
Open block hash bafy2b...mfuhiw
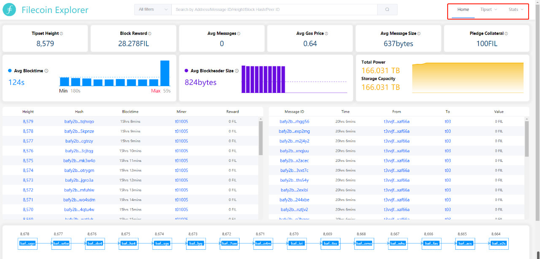pos(79,190)
